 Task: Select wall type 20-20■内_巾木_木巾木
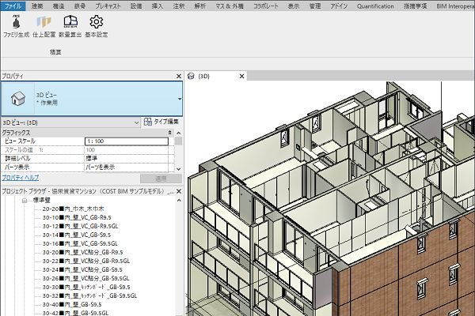[73, 209]
